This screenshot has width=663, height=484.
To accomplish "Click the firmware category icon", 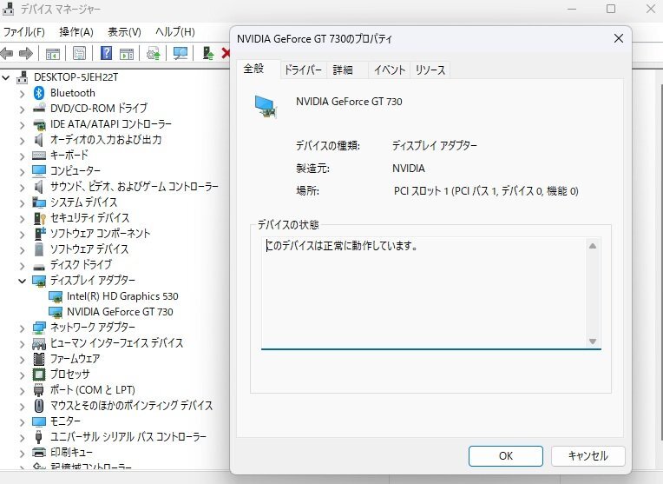I will 39,359.
